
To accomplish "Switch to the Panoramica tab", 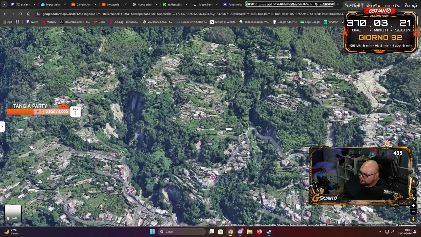I will pos(233,5).
